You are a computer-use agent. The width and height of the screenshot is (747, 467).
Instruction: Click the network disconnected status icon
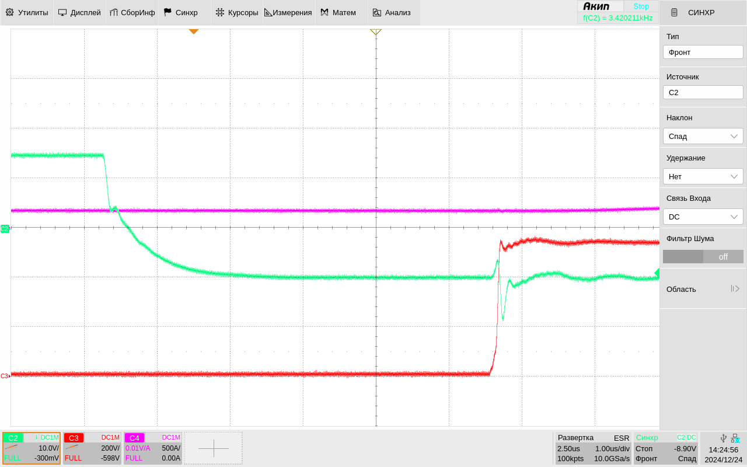tap(735, 438)
